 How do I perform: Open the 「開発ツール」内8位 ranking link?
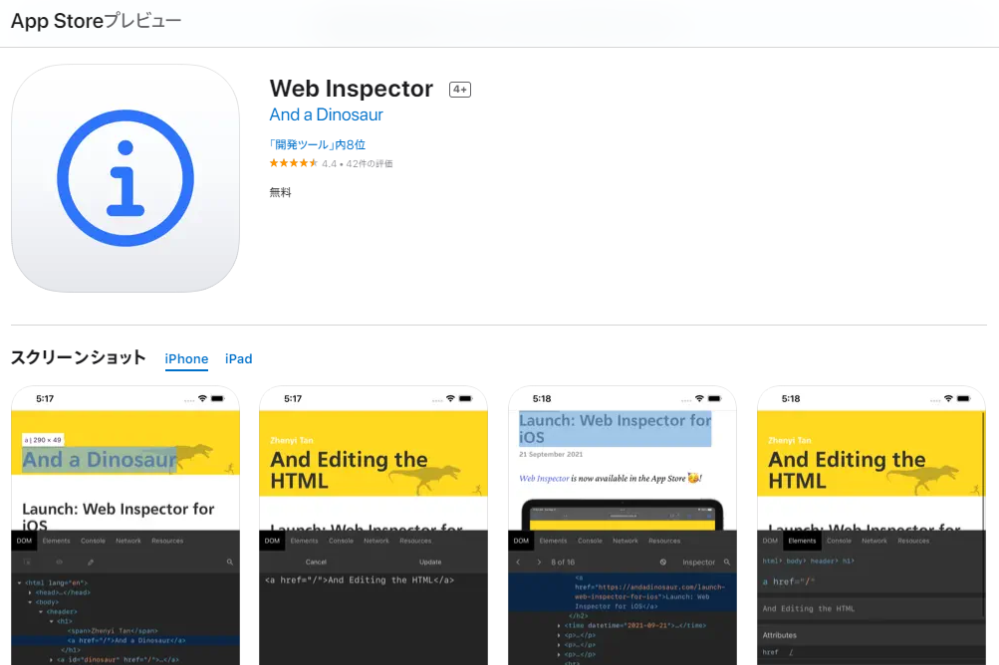point(317,145)
